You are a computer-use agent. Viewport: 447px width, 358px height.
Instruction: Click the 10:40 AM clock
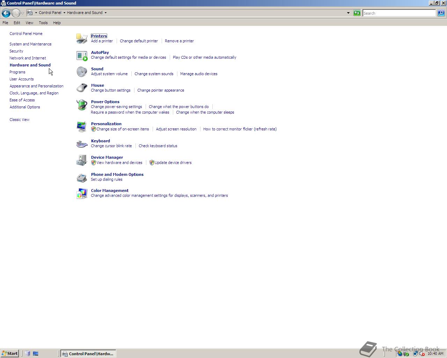click(435, 353)
